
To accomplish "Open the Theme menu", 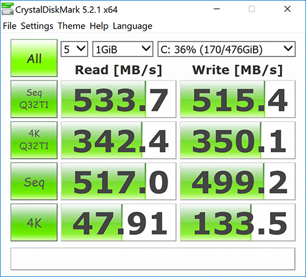I will point(71,26).
